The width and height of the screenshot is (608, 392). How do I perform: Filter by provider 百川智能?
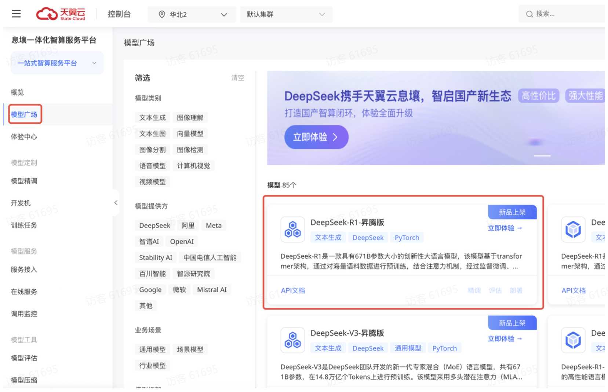click(152, 274)
